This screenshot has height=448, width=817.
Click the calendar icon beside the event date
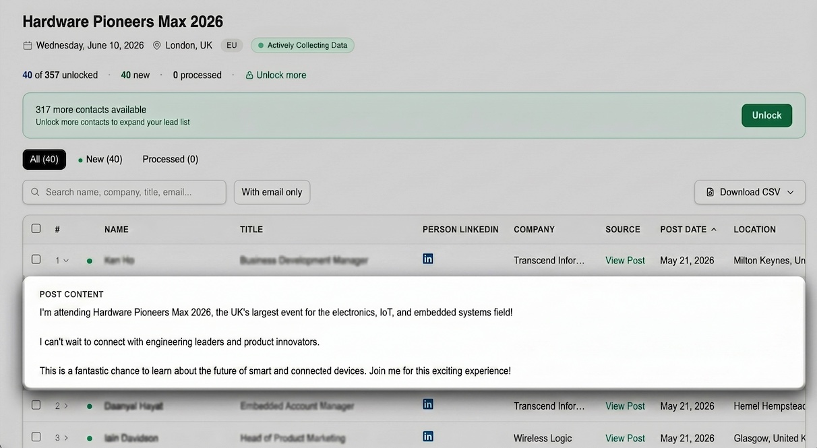point(28,46)
